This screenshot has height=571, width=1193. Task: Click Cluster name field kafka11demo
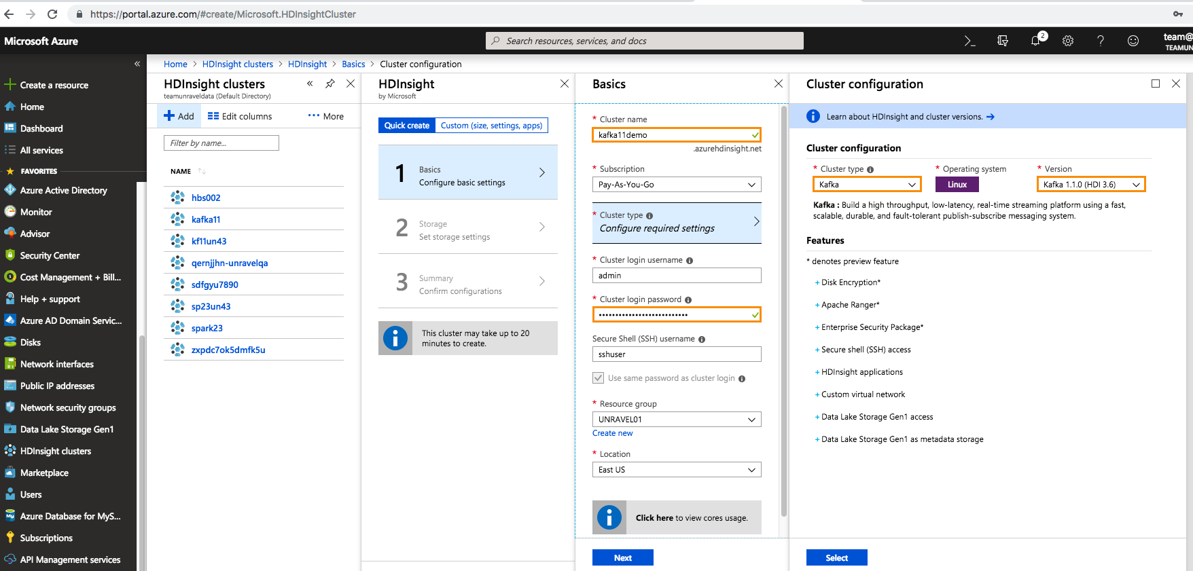[677, 134]
